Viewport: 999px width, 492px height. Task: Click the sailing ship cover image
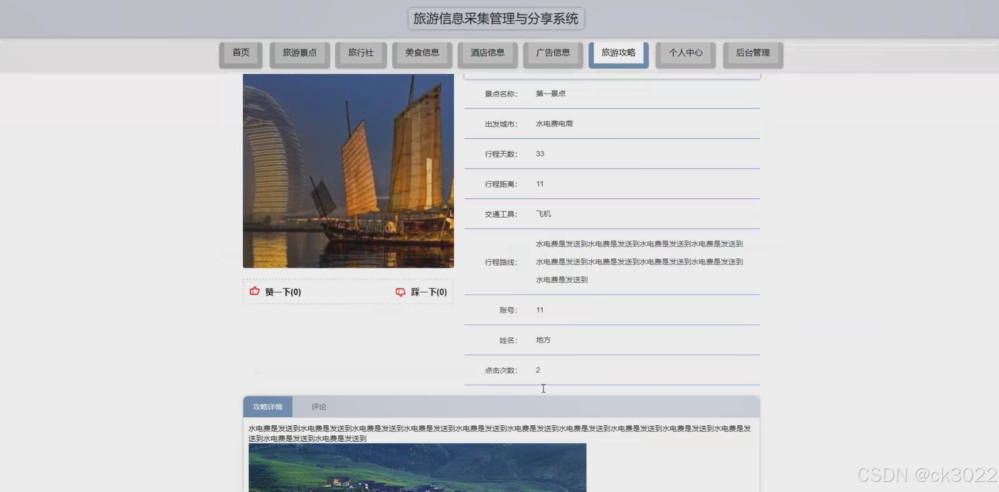tap(348, 171)
